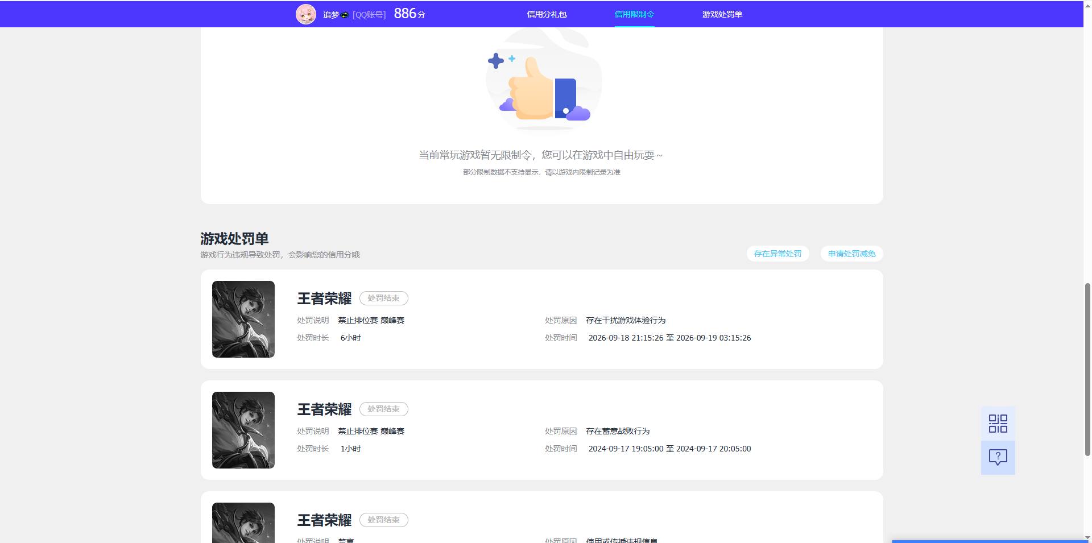Click the page vertical scrollbar thumb
Viewport: 1092px width, 543px height.
1087,370
